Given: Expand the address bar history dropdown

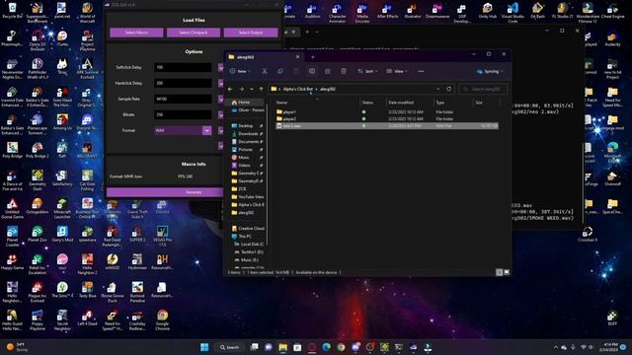Looking at the screenshot, I should click(x=438, y=89).
